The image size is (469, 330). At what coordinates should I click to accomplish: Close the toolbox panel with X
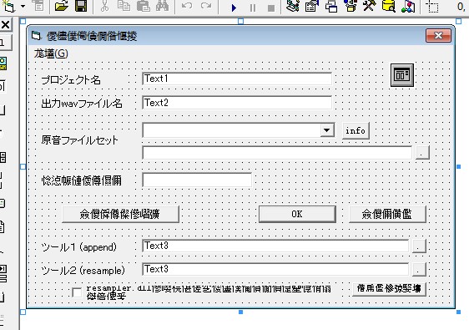point(5,24)
